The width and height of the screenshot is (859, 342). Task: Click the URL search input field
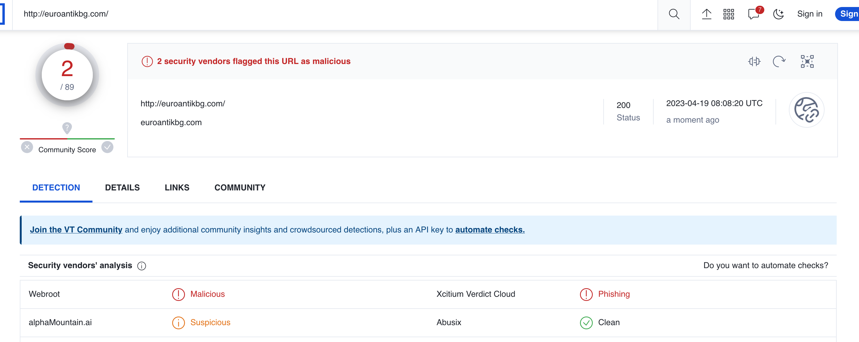point(335,14)
